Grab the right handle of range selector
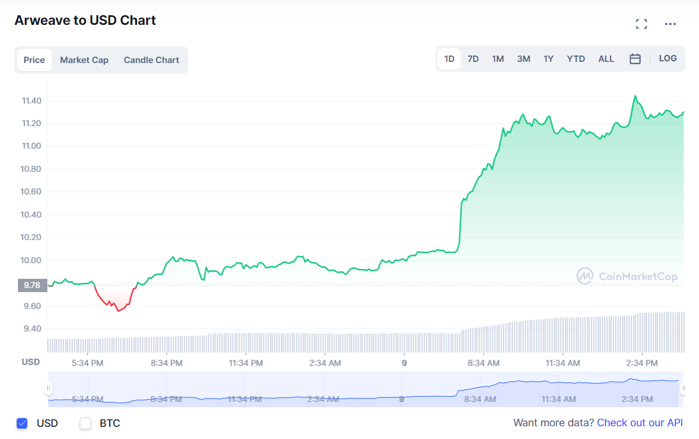Screen dimensions: 699x439 682,388
